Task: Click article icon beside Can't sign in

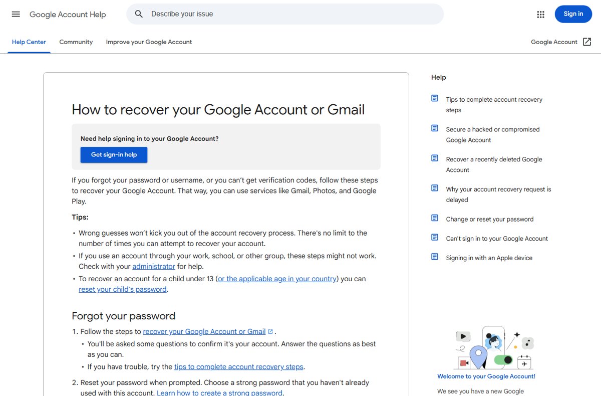Action: pos(435,237)
